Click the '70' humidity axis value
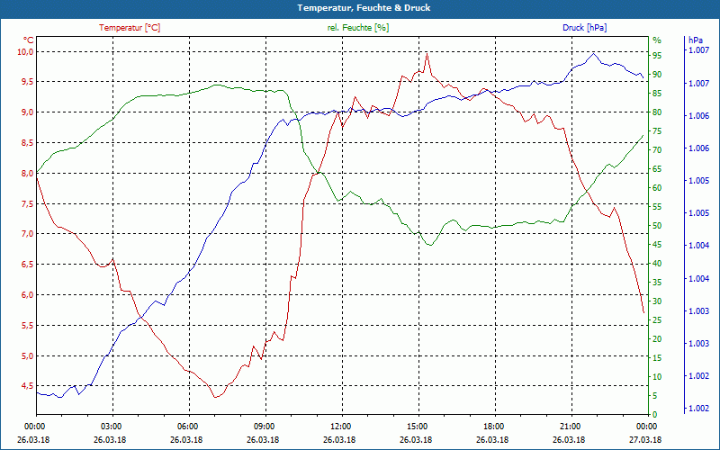 [657, 150]
